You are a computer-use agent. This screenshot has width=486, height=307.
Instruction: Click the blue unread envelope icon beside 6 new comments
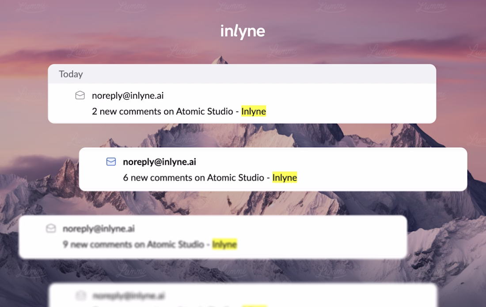pos(111,161)
